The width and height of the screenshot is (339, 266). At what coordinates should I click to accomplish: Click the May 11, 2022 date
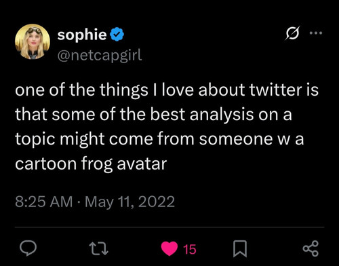tap(129, 202)
